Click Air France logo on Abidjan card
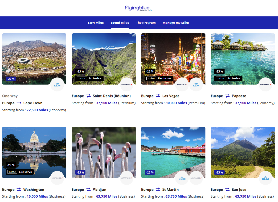 pos(127,178)
